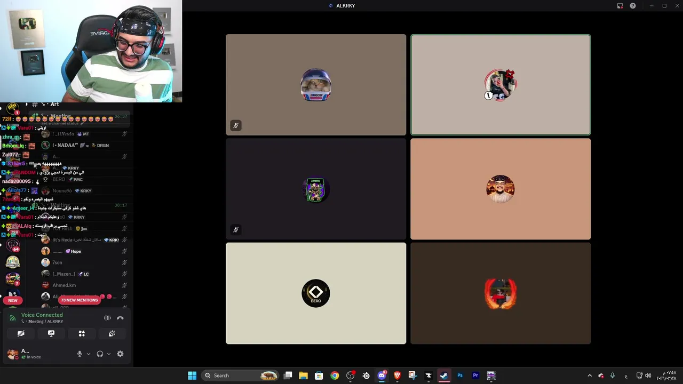Toggle noise suppression waveform icon
Screen dimensions: 683x384
tap(107, 318)
